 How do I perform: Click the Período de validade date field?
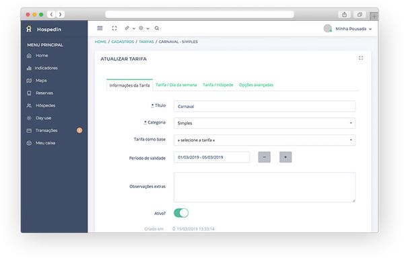click(x=211, y=157)
